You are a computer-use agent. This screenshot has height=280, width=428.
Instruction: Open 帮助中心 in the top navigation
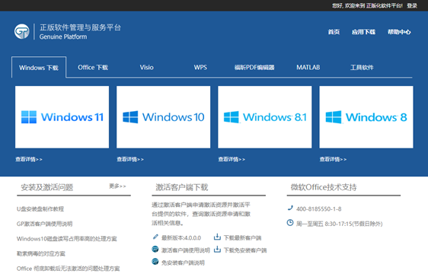tap(399, 32)
